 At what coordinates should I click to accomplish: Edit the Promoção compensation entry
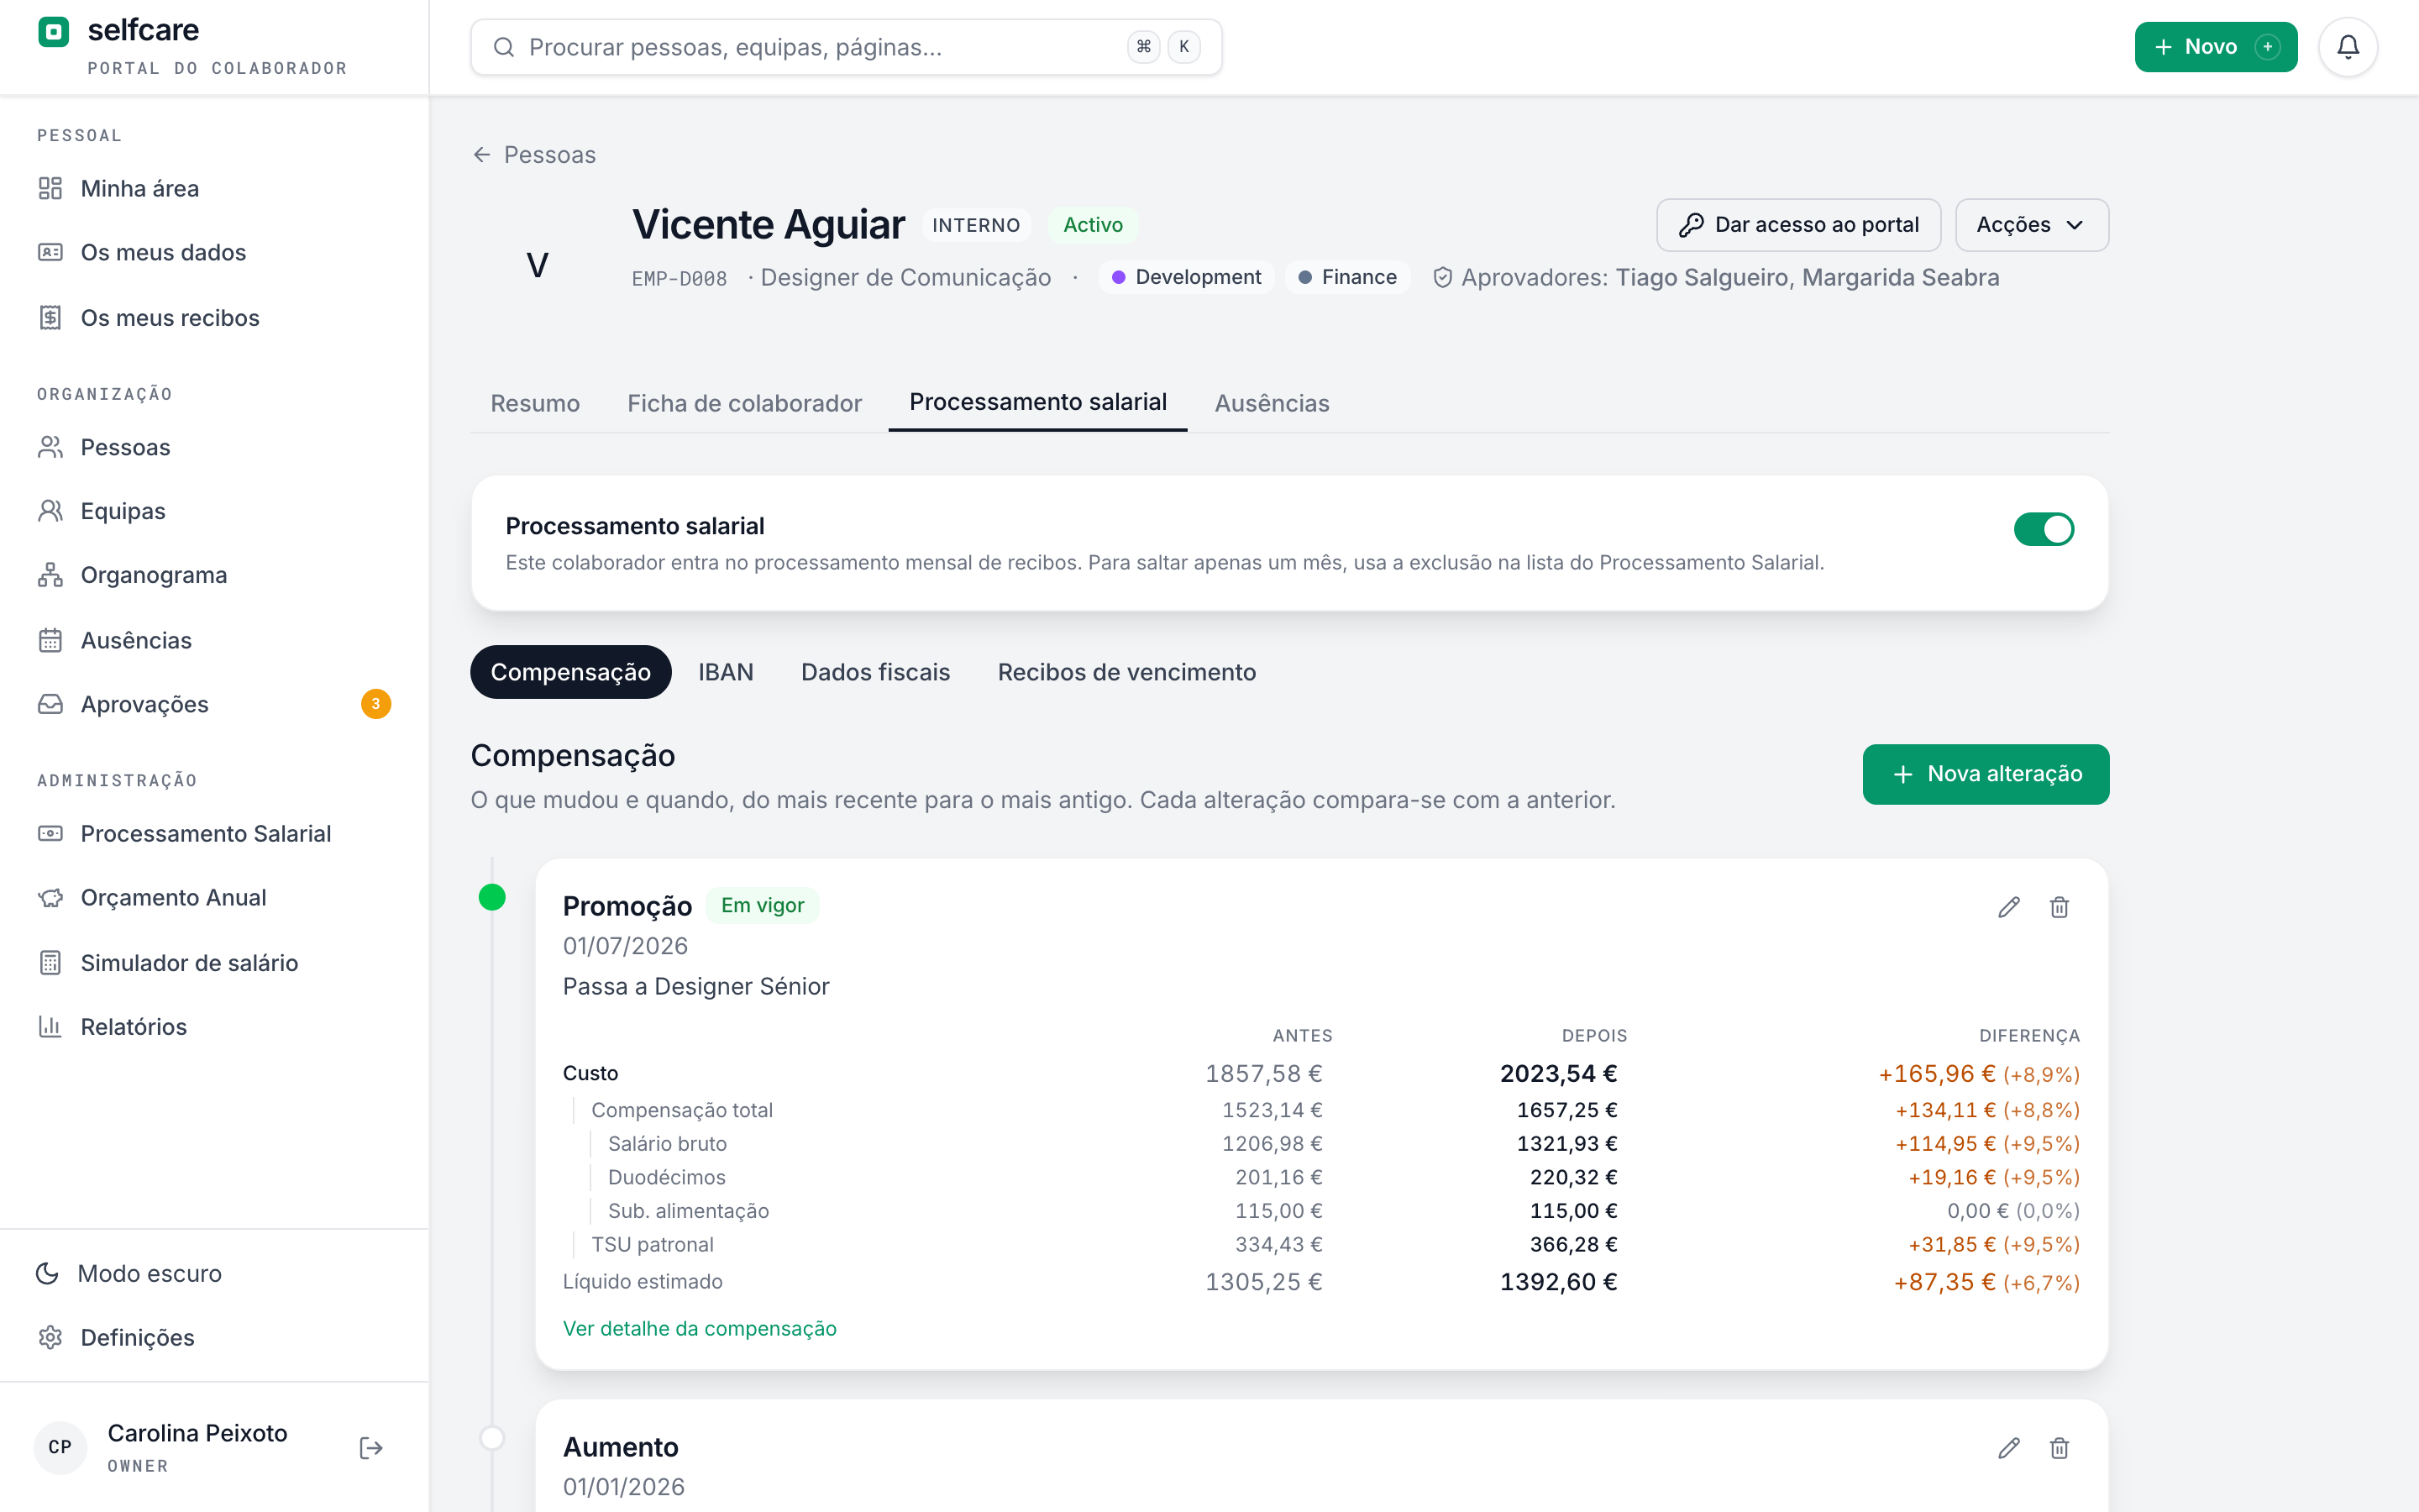coord(2008,907)
